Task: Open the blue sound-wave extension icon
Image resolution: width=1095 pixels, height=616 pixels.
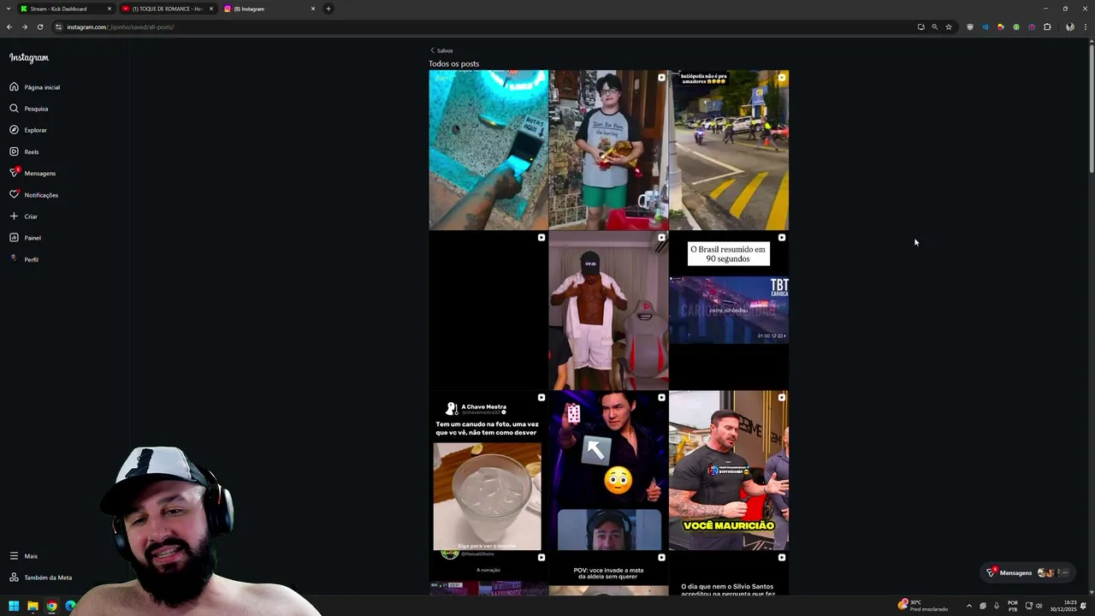Action: 985,27
